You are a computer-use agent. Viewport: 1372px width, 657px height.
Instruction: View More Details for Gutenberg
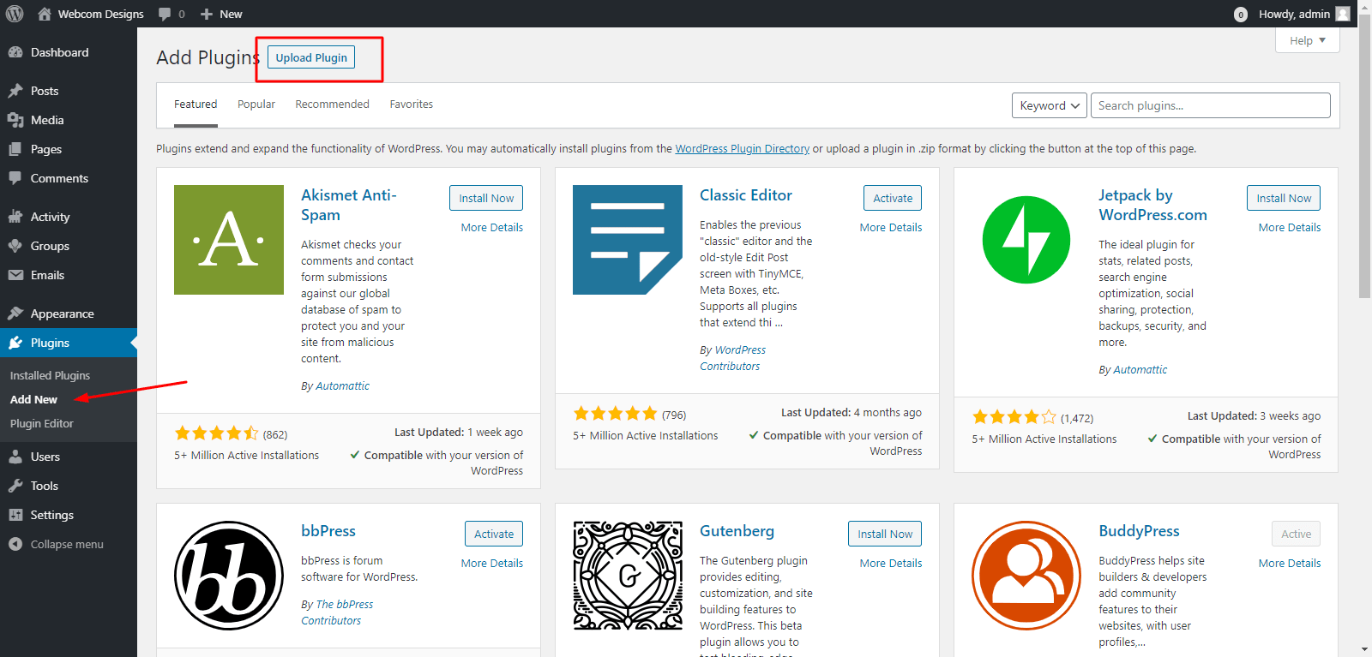click(x=891, y=563)
